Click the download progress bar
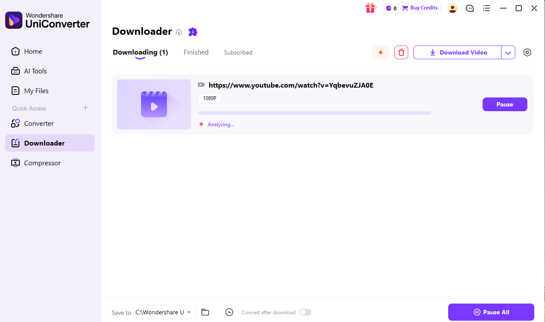The image size is (545, 322). 314,113
